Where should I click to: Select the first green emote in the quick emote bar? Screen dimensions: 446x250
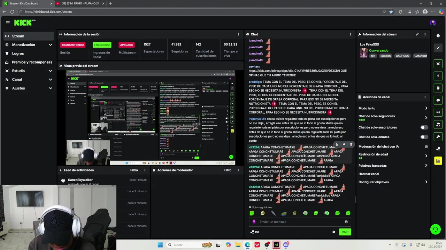(x=252, y=213)
